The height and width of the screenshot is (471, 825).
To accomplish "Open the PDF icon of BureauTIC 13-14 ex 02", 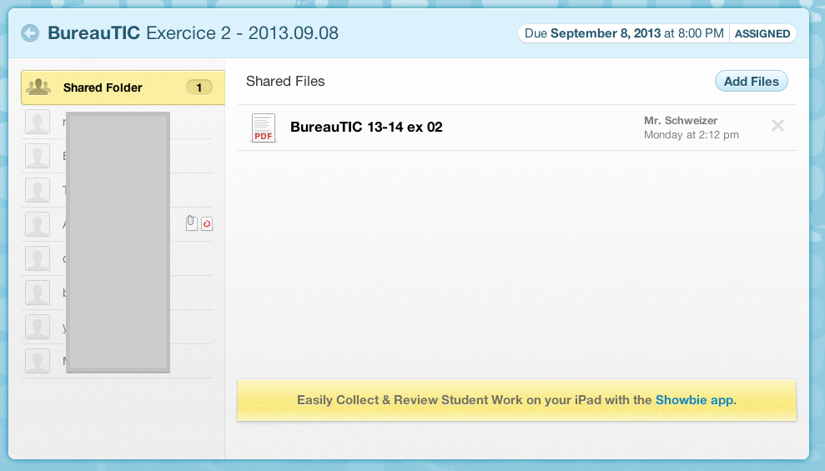I will [263, 128].
